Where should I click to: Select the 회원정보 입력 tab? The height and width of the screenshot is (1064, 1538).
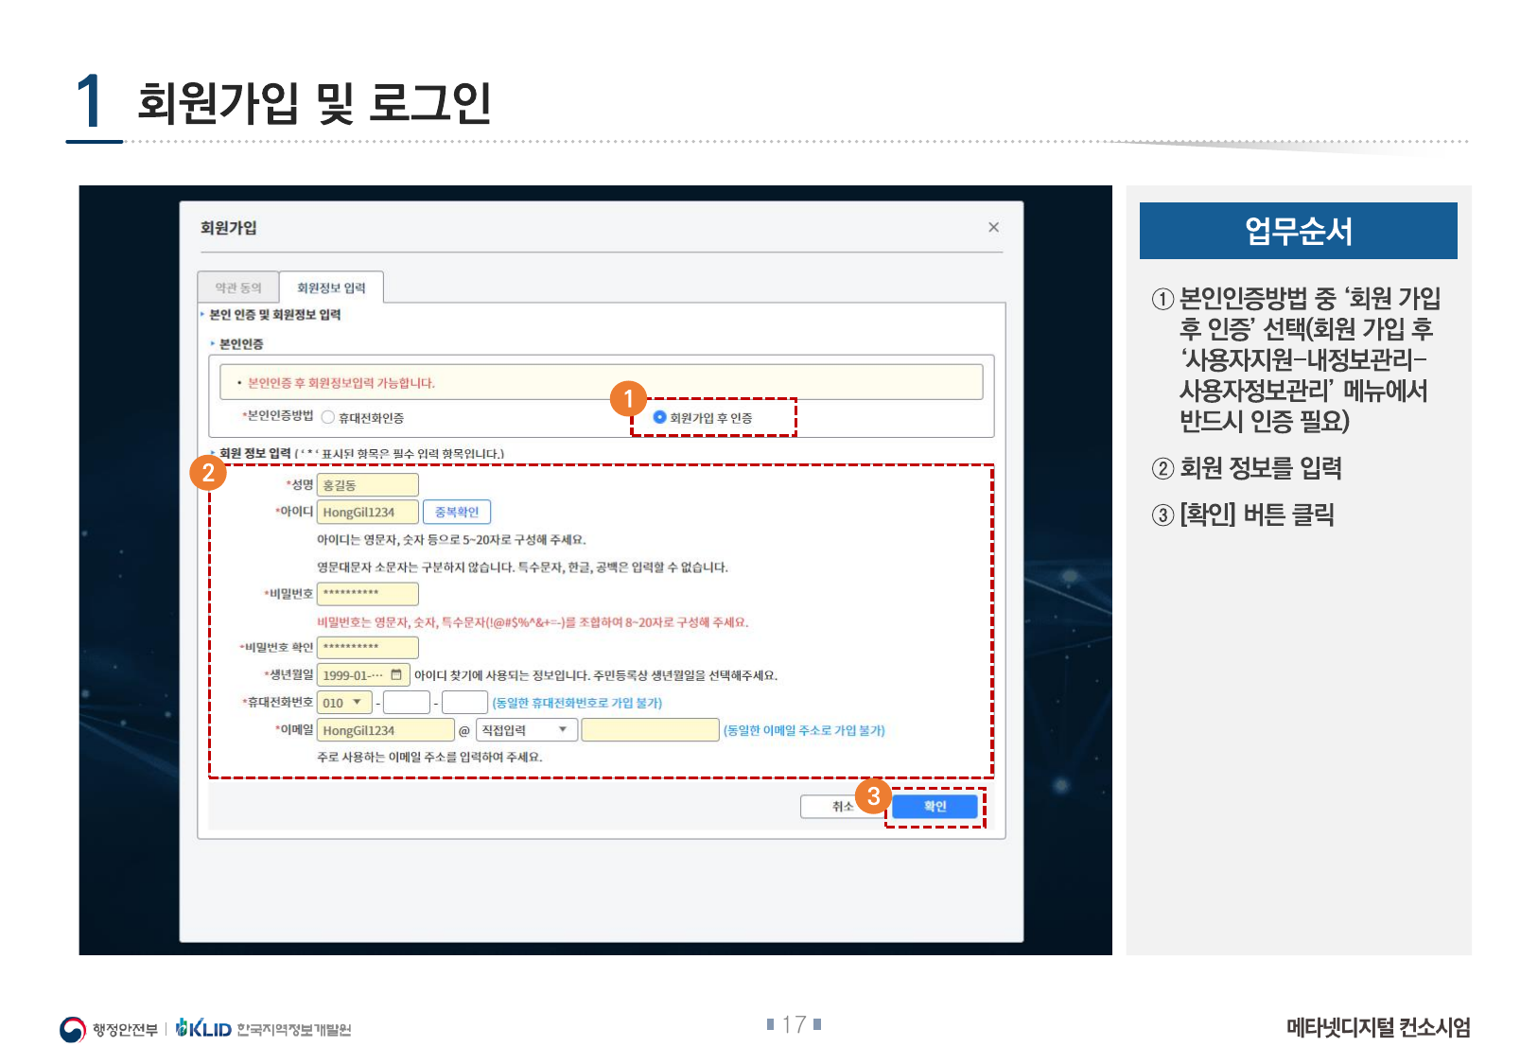pos(331,288)
